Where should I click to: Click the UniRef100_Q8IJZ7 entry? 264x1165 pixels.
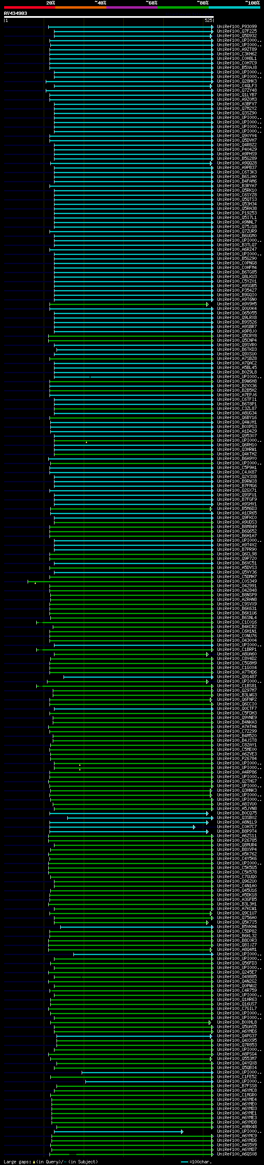click(x=236, y=945)
